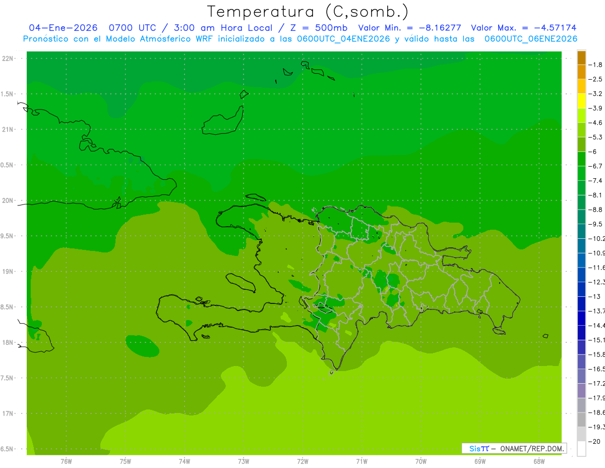Click the "20N" latitude label
Screen dimensions: 605x468
click(8, 200)
